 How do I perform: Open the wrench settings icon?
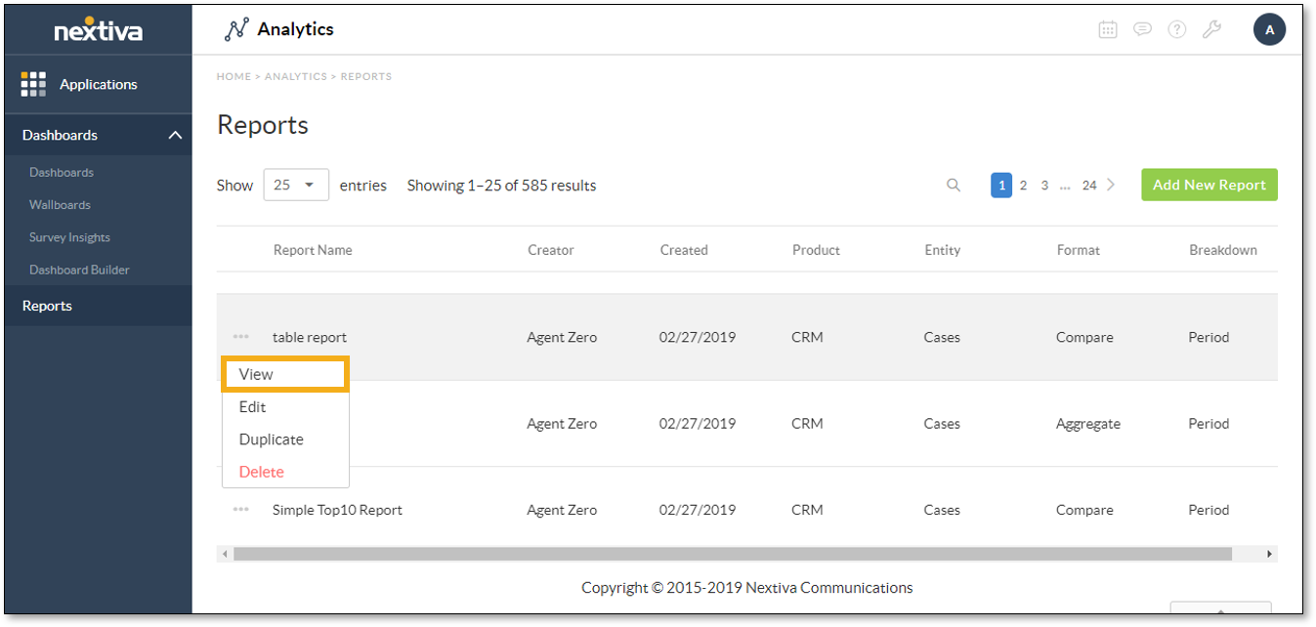click(x=1211, y=29)
